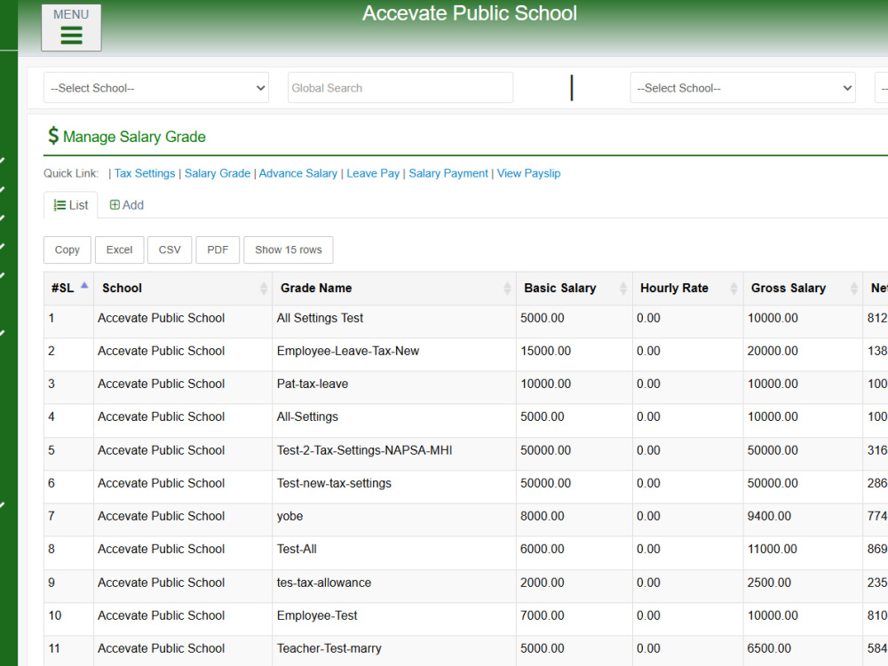The image size is (888, 666).
Task: Sort by School column header
Action: click(x=183, y=289)
